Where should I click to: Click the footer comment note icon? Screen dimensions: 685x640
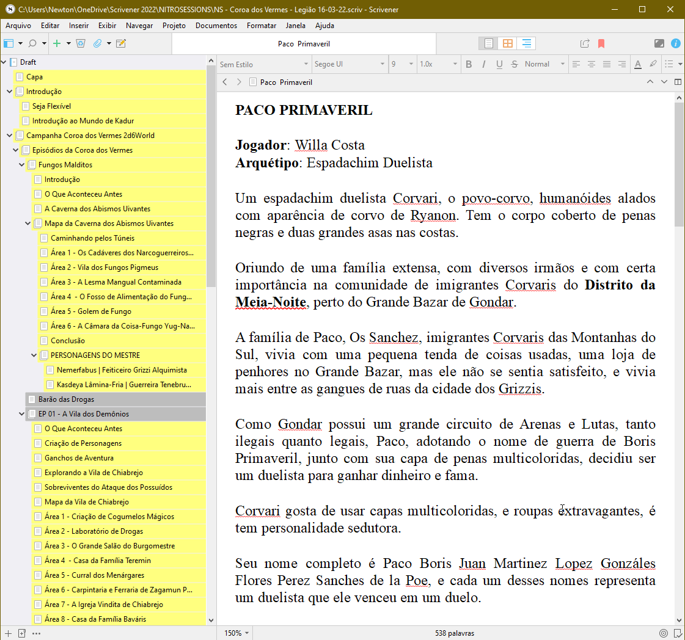point(678,633)
